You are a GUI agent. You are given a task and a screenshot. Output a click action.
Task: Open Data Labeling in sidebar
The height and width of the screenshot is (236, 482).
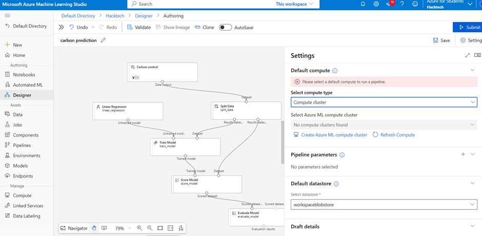(27, 216)
